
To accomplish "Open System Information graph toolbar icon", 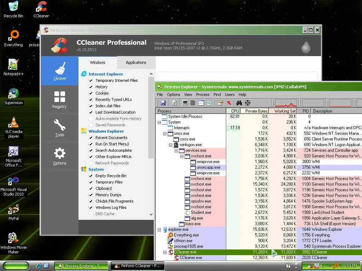I will [x=185, y=103].
